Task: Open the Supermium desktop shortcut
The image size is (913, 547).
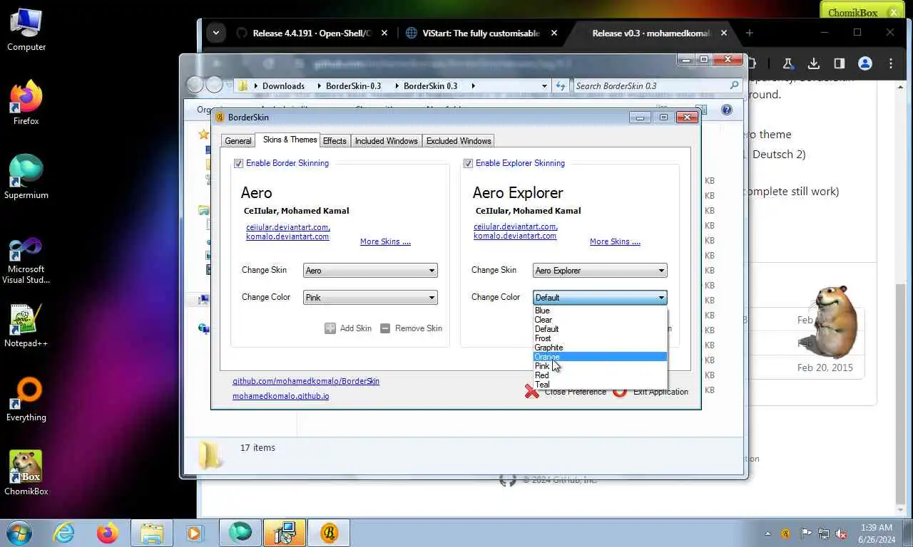Action: tap(26, 177)
